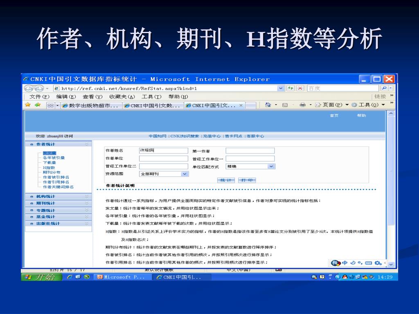Click the 开始 Start button
The height and width of the screenshot is (314, 419).
(41, 277)
